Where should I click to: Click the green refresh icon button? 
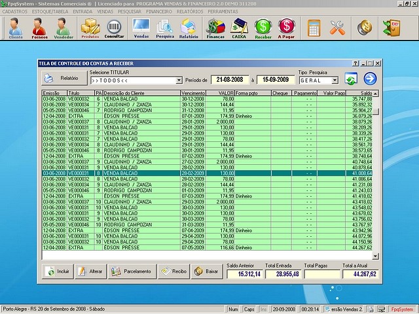[x=351, y=79]
